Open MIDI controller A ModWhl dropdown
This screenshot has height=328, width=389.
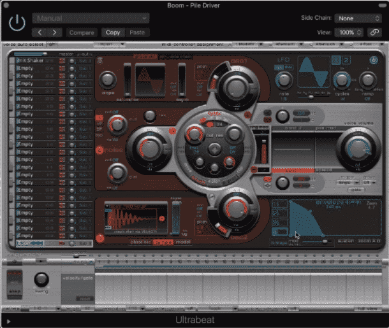click(x=248, y=45)
